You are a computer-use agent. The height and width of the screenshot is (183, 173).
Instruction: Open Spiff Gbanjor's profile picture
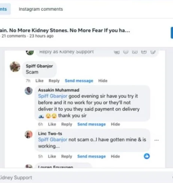click(15, 67)
